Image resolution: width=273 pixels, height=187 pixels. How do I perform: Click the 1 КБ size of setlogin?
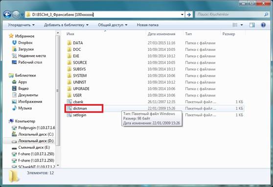point(239,115)
